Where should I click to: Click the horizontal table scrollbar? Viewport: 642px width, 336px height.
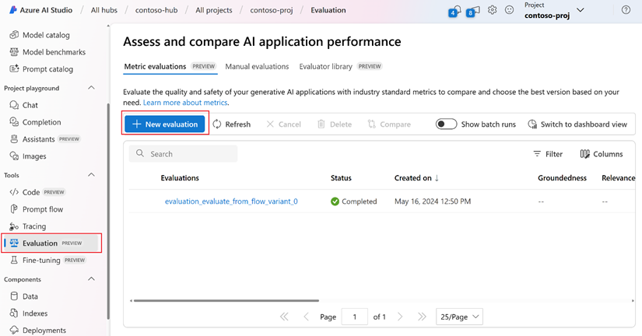(226, 300)
